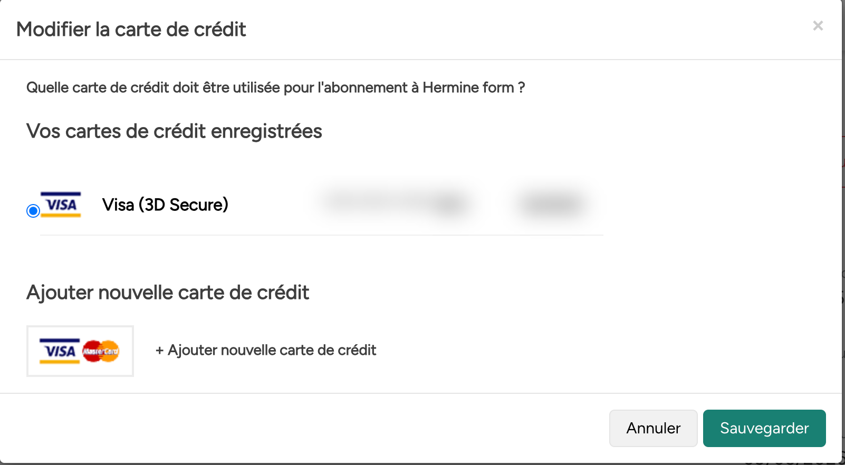The image size is (845, 465).
Task: Click the 'Hermine form' subscription name
Action: click(x=468, y=88)
